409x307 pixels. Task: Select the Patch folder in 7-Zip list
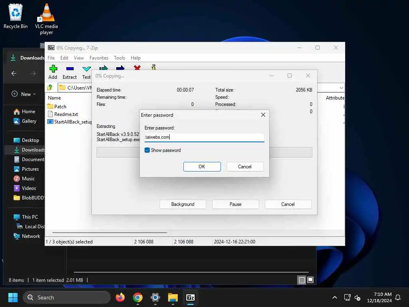(x=57, y=106)
